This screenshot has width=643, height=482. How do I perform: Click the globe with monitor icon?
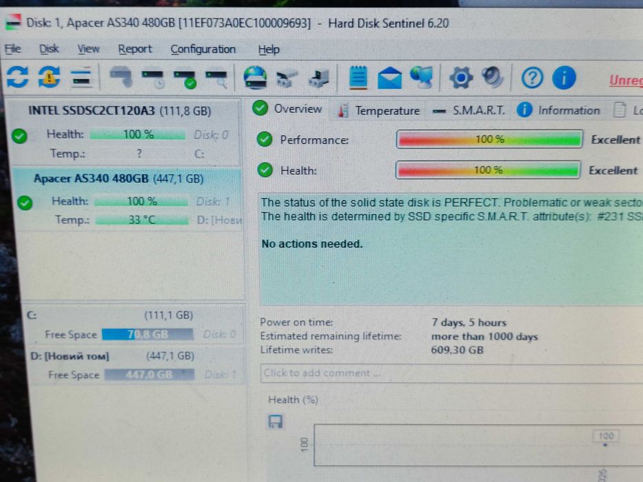[x=422, y=77]
